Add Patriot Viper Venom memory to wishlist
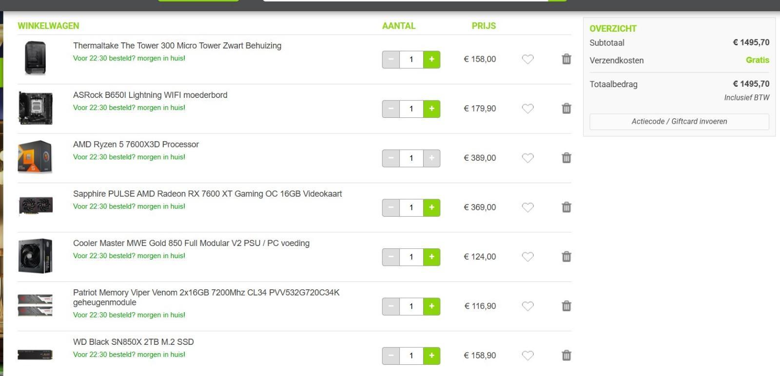The width and height of the screenshot is (780, 376). 528,306
